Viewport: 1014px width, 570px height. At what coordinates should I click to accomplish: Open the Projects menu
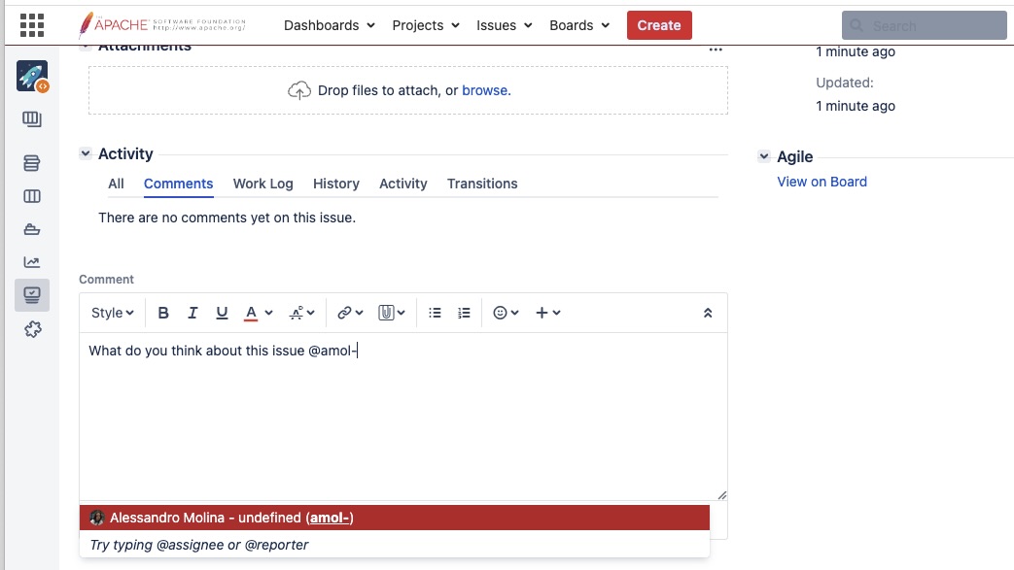pos(425,25)
